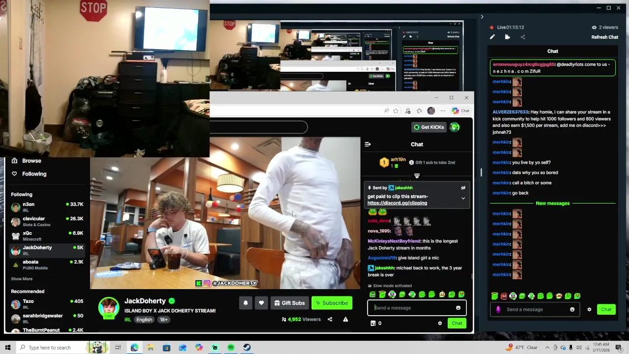Click the share icon next to Viewers count
This screenshot has height=354, width=629.
330,320
